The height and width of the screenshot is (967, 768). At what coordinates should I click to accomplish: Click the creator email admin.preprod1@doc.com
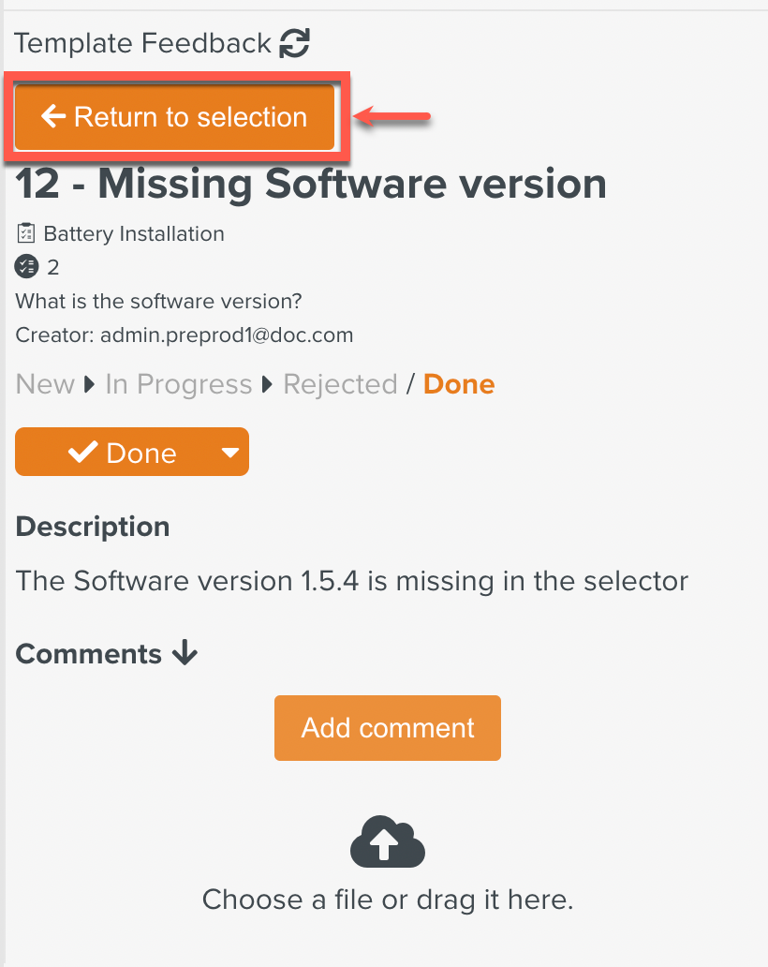[x=227, y=335]
